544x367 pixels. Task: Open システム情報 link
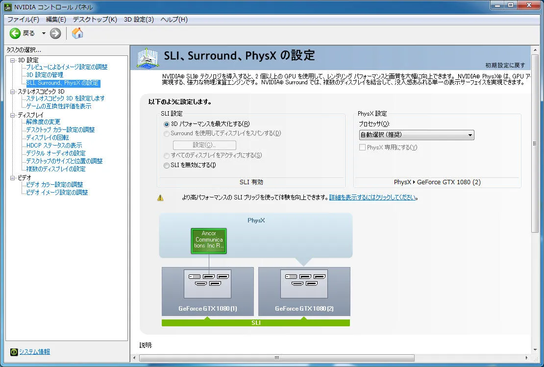(34, 352)
